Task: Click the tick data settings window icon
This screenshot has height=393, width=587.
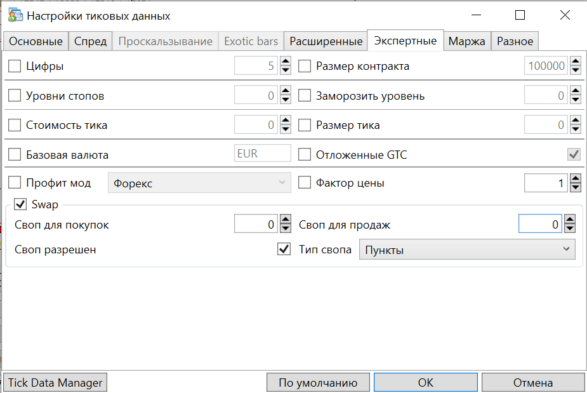Action: pyautogui.click(x=15, y=15)
